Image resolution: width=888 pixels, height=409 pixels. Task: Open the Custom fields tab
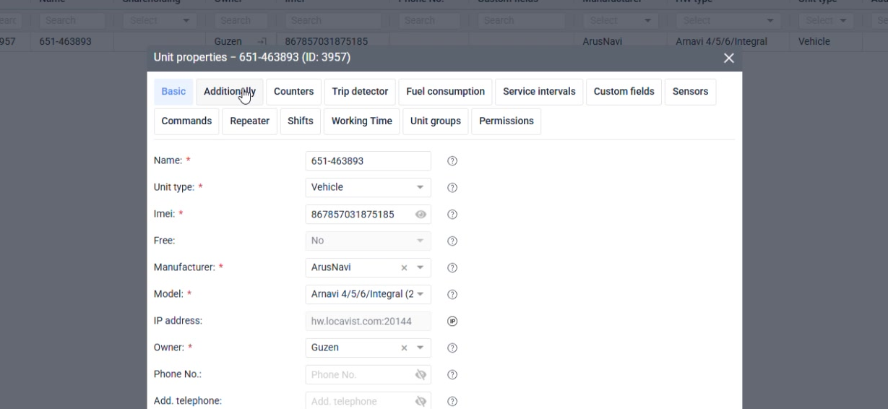[624, 92]
